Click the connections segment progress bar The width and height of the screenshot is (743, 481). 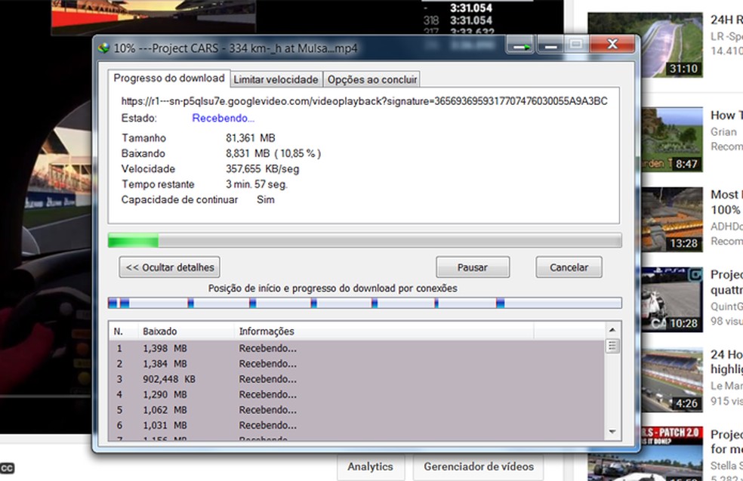pos(365,303)
